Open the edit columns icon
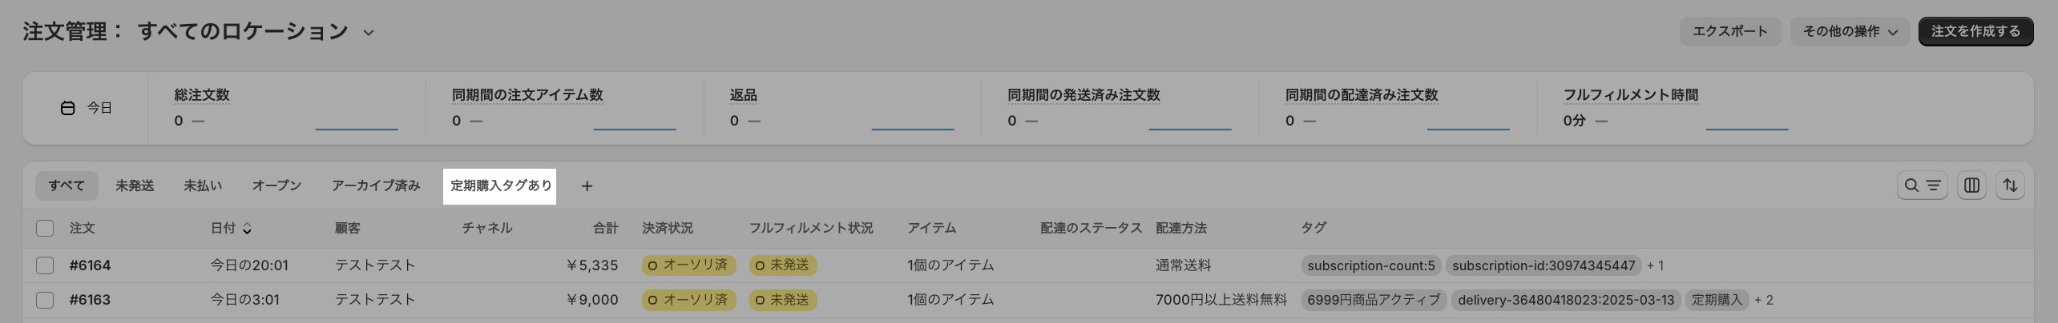 (1971, 185)
